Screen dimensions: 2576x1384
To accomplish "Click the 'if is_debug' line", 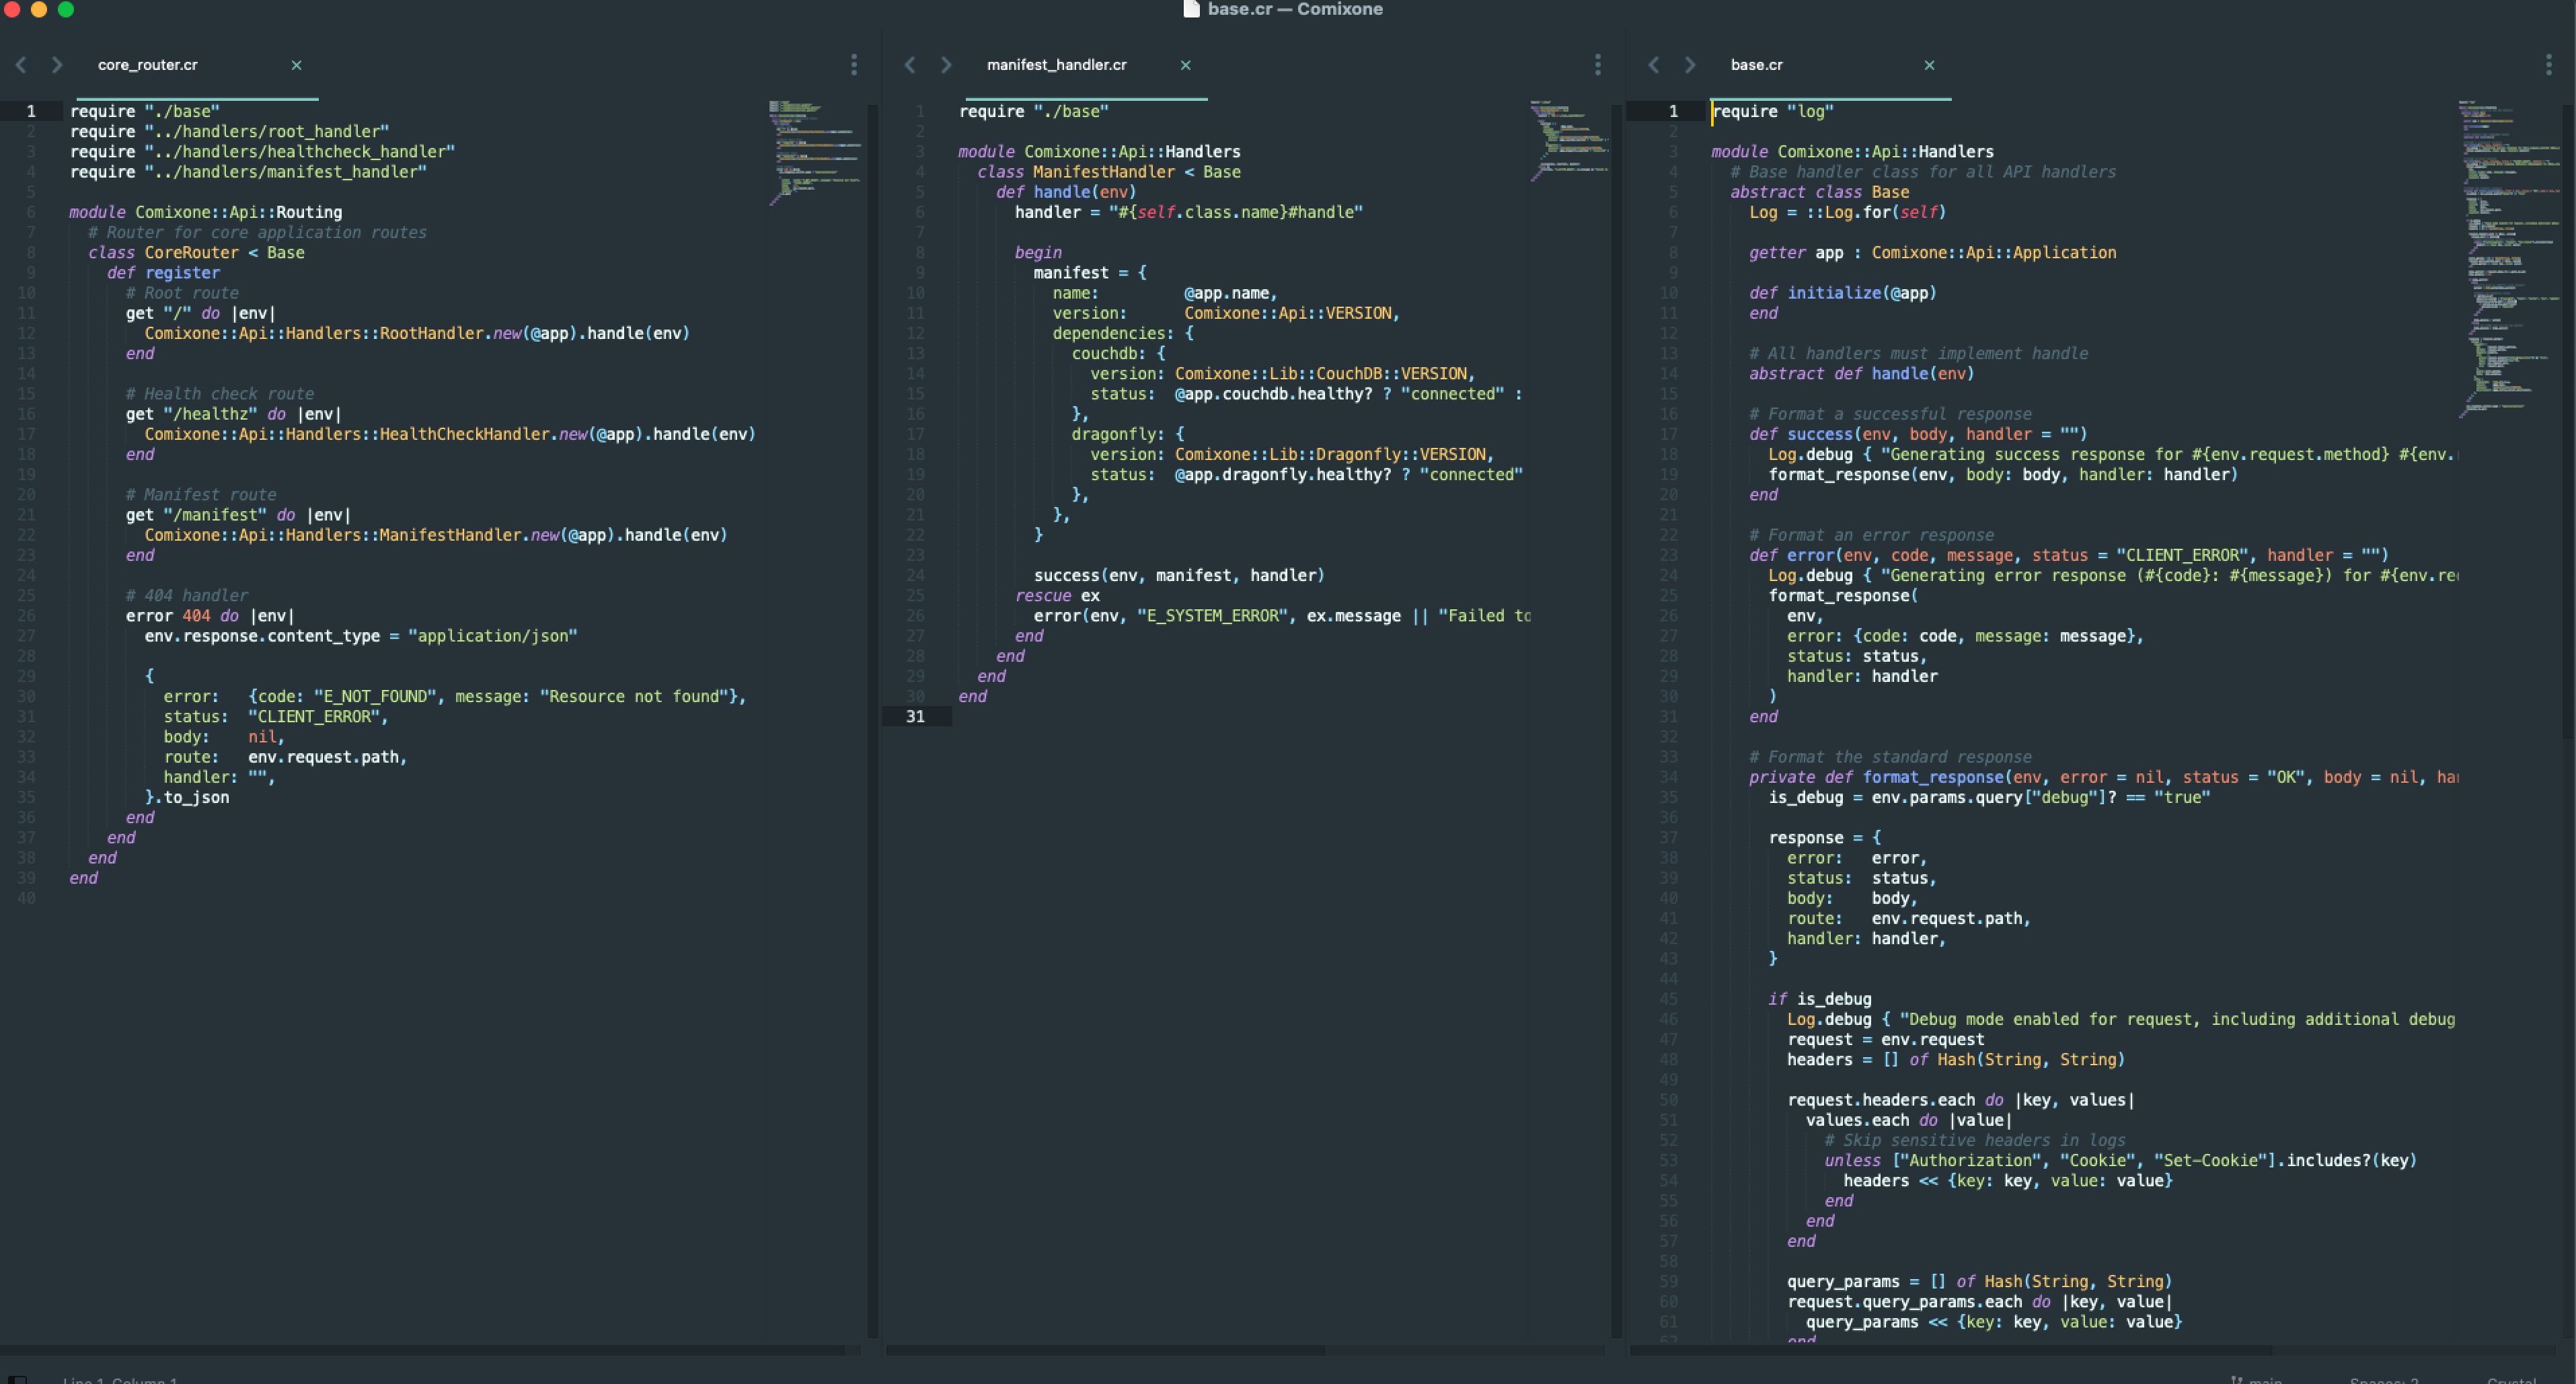I will [1820, 999].
